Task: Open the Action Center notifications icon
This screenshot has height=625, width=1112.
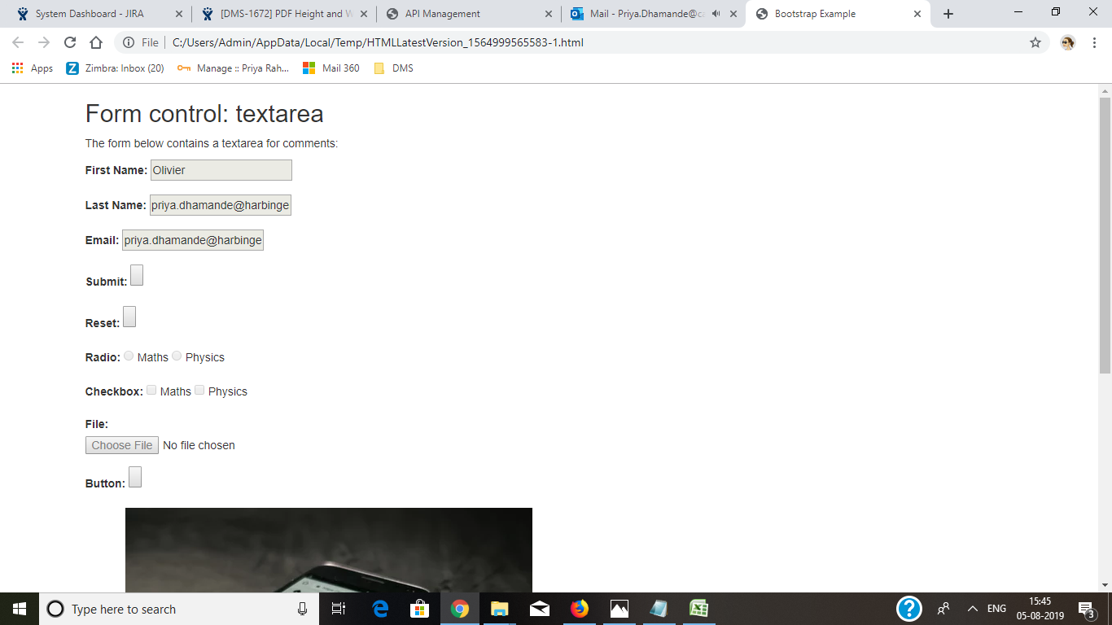Action: [x=1086, y=609]
